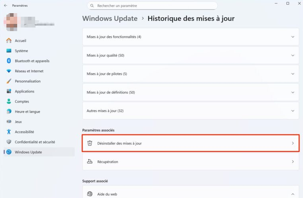This screenshot has height=198, width=303.
Task: Click Historique des mises à jour heading
Action: (191, 18)
